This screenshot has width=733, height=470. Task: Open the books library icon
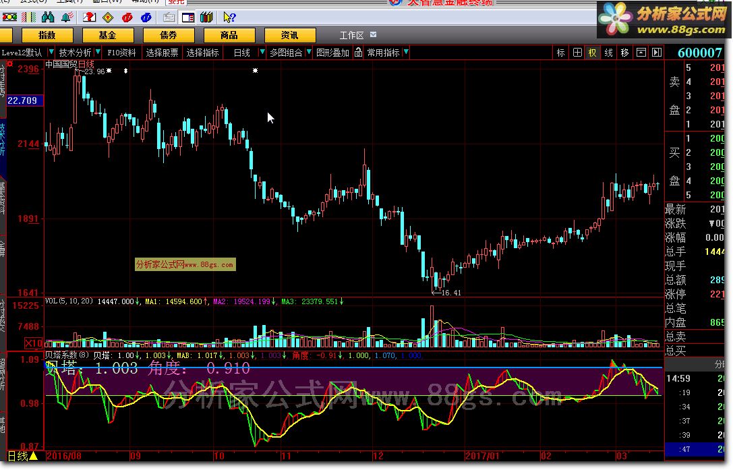206,18
